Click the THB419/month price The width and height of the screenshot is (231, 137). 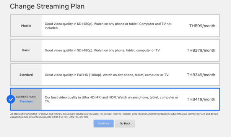click(x=201, y=99)
